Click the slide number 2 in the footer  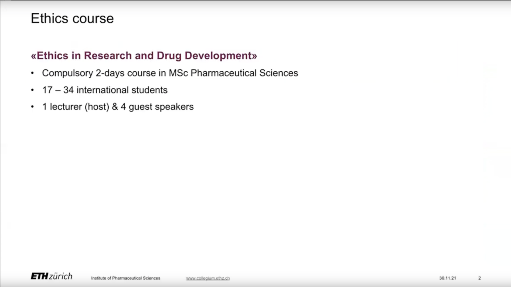(x=479, y=278)
